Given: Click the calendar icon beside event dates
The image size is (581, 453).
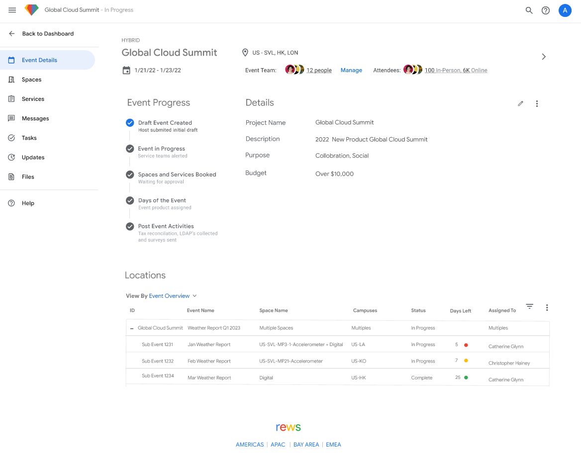Looking at the screenshot, I should (126, 70).
